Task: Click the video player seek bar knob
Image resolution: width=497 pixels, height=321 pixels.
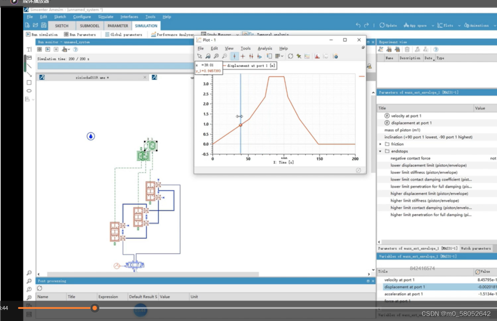Action: 94,308
